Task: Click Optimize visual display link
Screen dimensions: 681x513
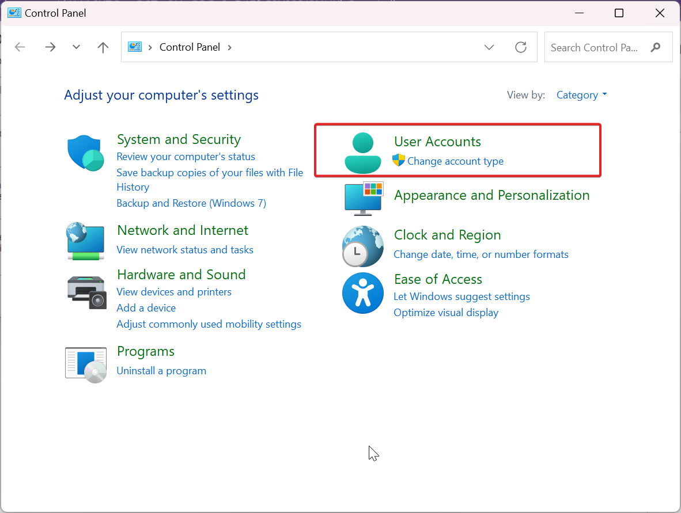Action: tap(445, 313)
